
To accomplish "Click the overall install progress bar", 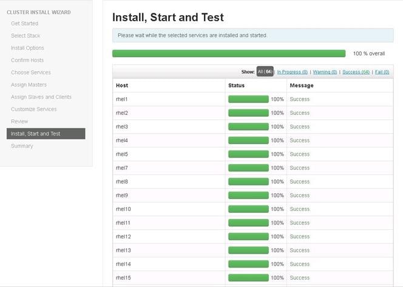I will (x=229, y=54).
